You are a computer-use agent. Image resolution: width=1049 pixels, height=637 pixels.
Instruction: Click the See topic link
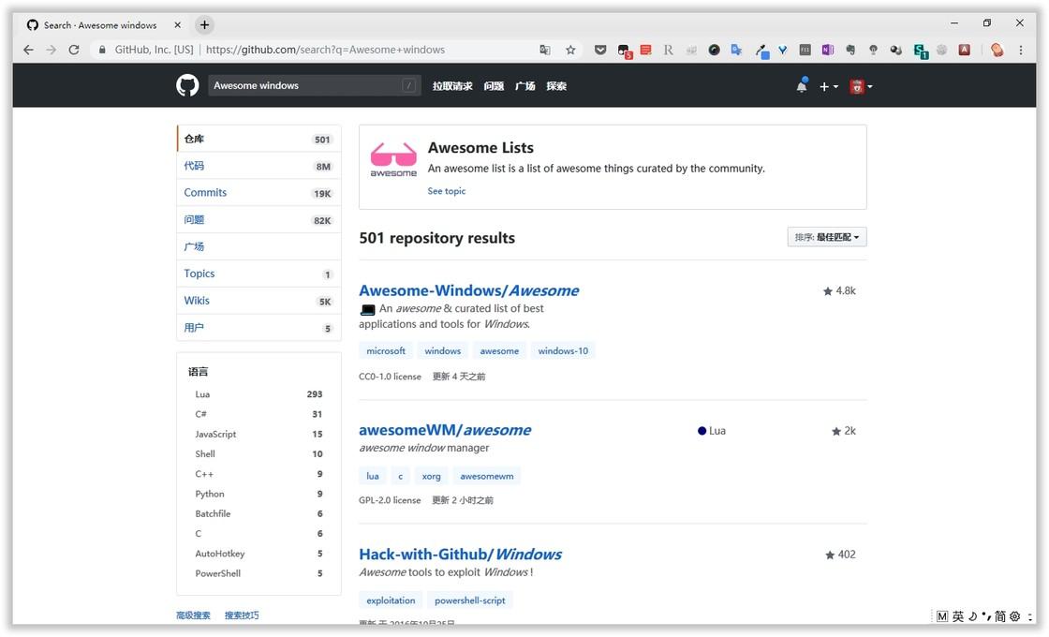coord(446,190)
